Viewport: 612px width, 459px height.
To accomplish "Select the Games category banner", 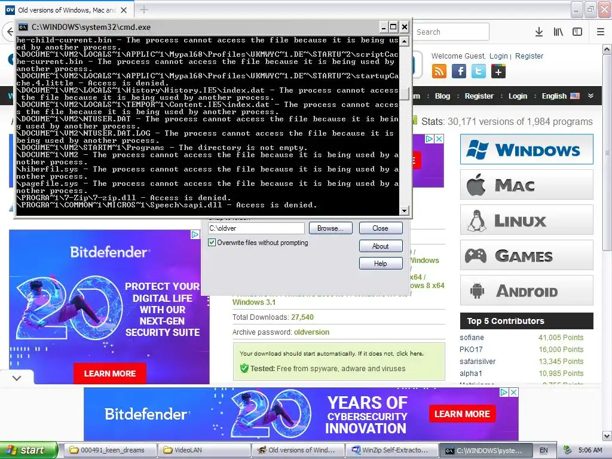I will (527, 255).
